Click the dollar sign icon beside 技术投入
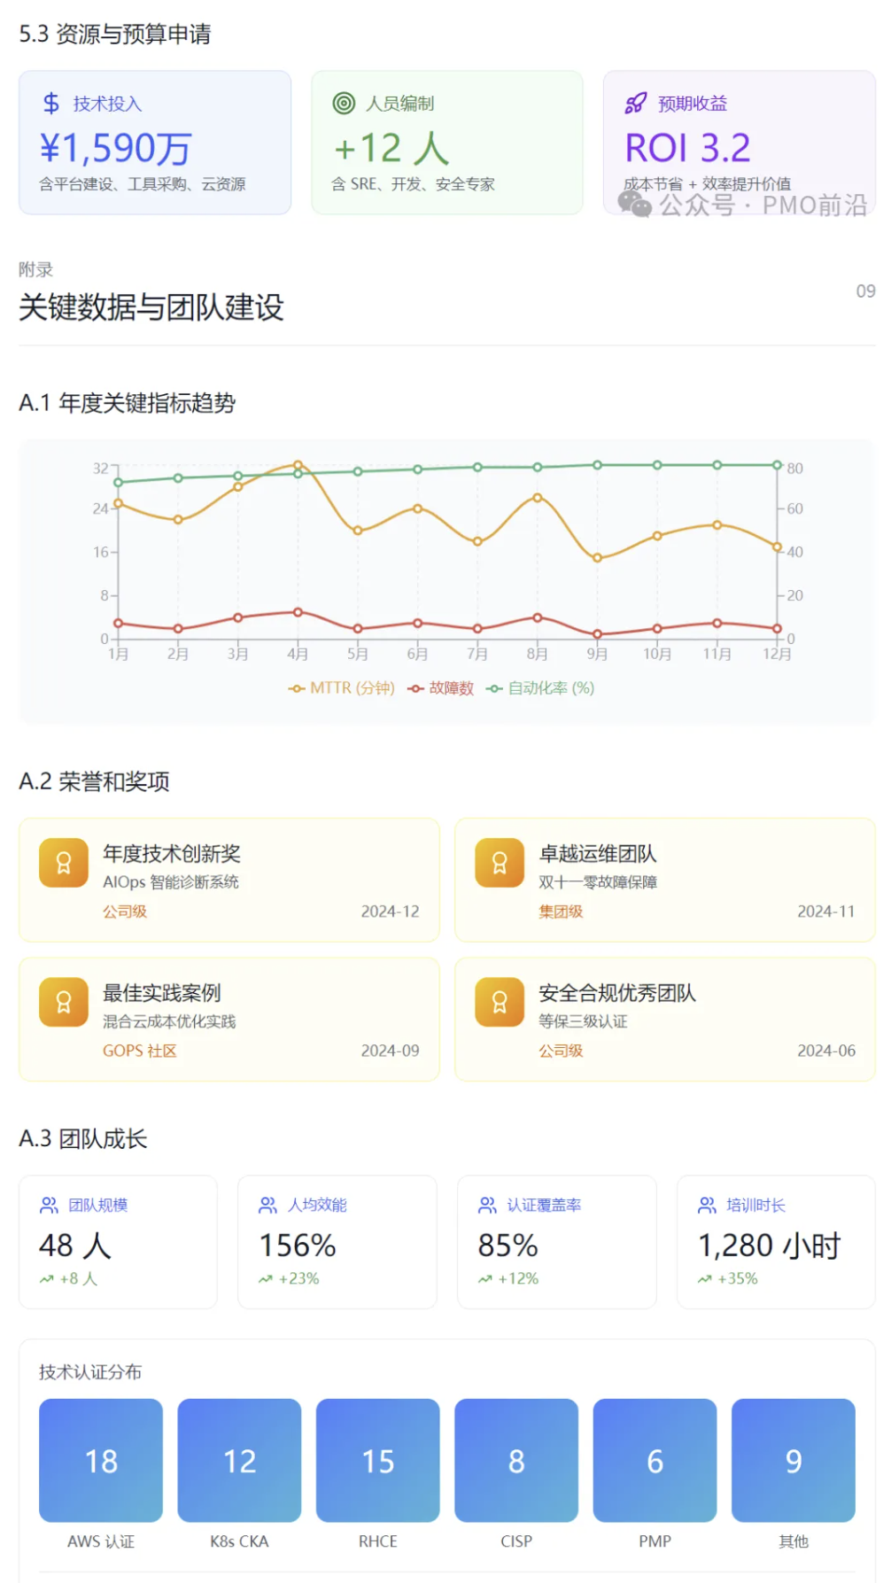The image size is (891, 1583). point(51,104)
